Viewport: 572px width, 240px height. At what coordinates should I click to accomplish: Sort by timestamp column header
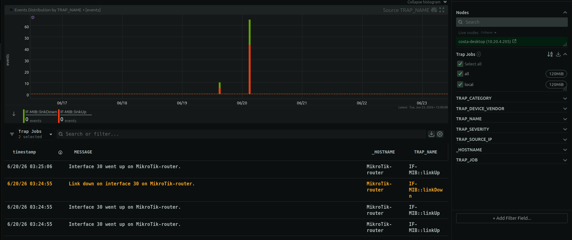[x=24, y=152]
